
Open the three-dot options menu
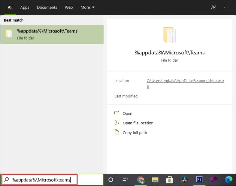click(x=226, y=7)
